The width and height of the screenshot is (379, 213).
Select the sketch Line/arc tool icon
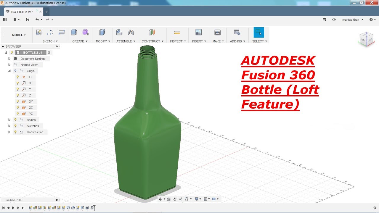pos(50,33)
